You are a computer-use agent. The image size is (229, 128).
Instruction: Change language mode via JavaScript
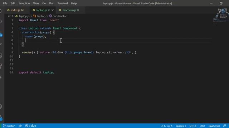pyautogui.click(x=214, y=126)
